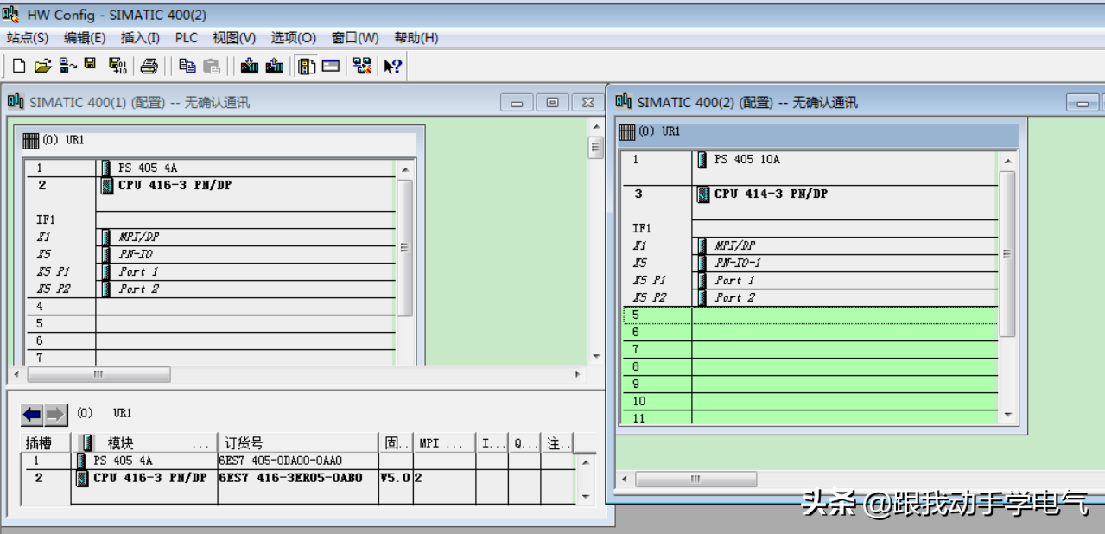This screenshot has height=534, width=1105.
Task: Select empty slot 5 in SIMATIC 400(2) rack
Action: pos(808,315)
